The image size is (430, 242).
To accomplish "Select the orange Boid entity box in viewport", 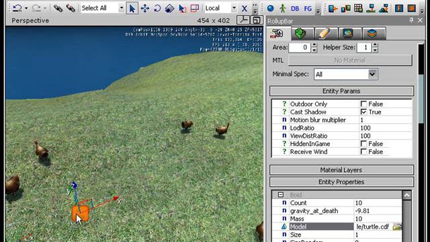I will pyautogui.click(x=81, y=214).
